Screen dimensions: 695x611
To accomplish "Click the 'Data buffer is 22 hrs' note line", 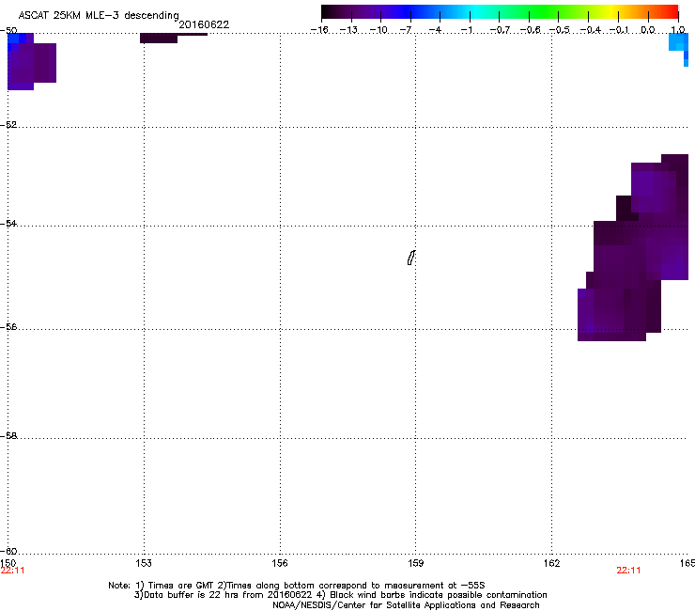I will pos(340,595).
